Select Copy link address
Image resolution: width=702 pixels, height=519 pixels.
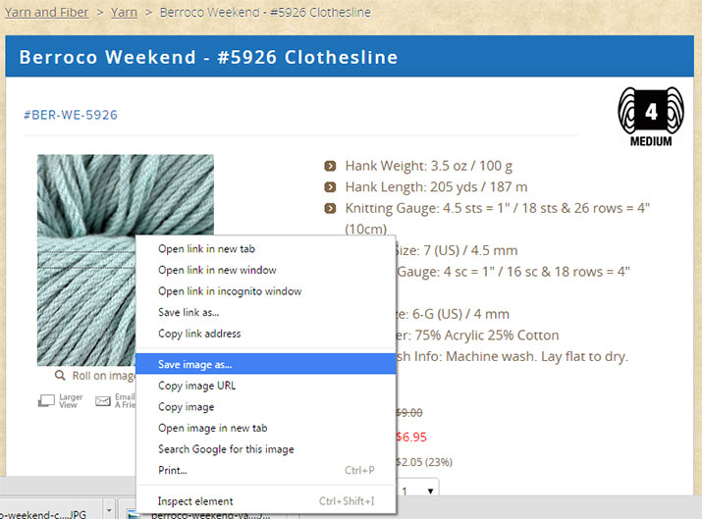coord(266,334)
